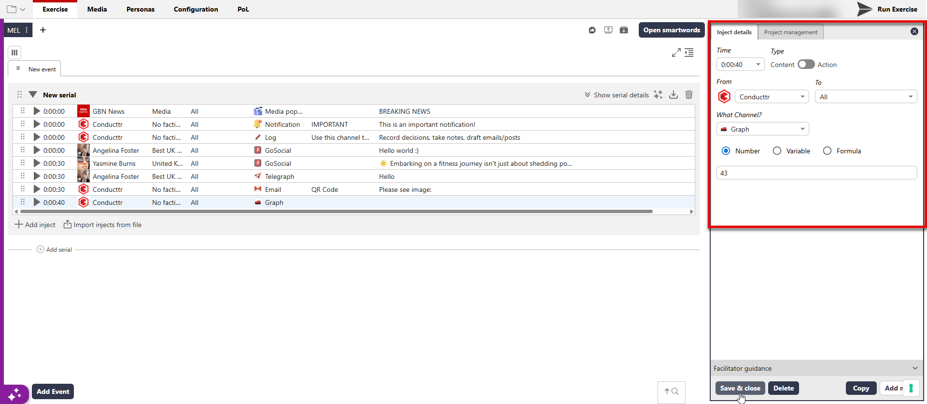Delete the New serial with trash icon
927x404 pixels.
689,95
